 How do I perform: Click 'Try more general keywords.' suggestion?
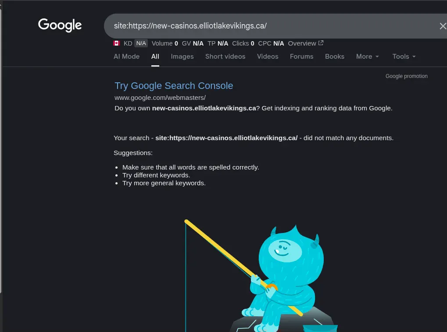[164, 183]
